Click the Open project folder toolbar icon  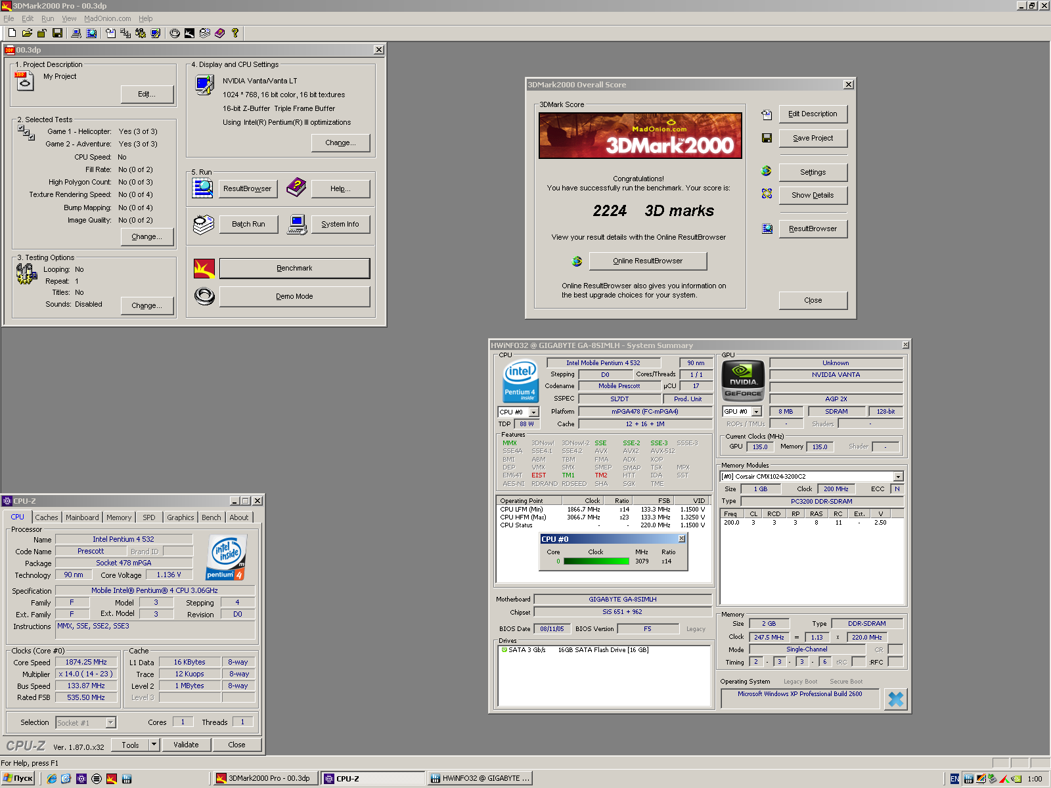[x=27, y=33]
